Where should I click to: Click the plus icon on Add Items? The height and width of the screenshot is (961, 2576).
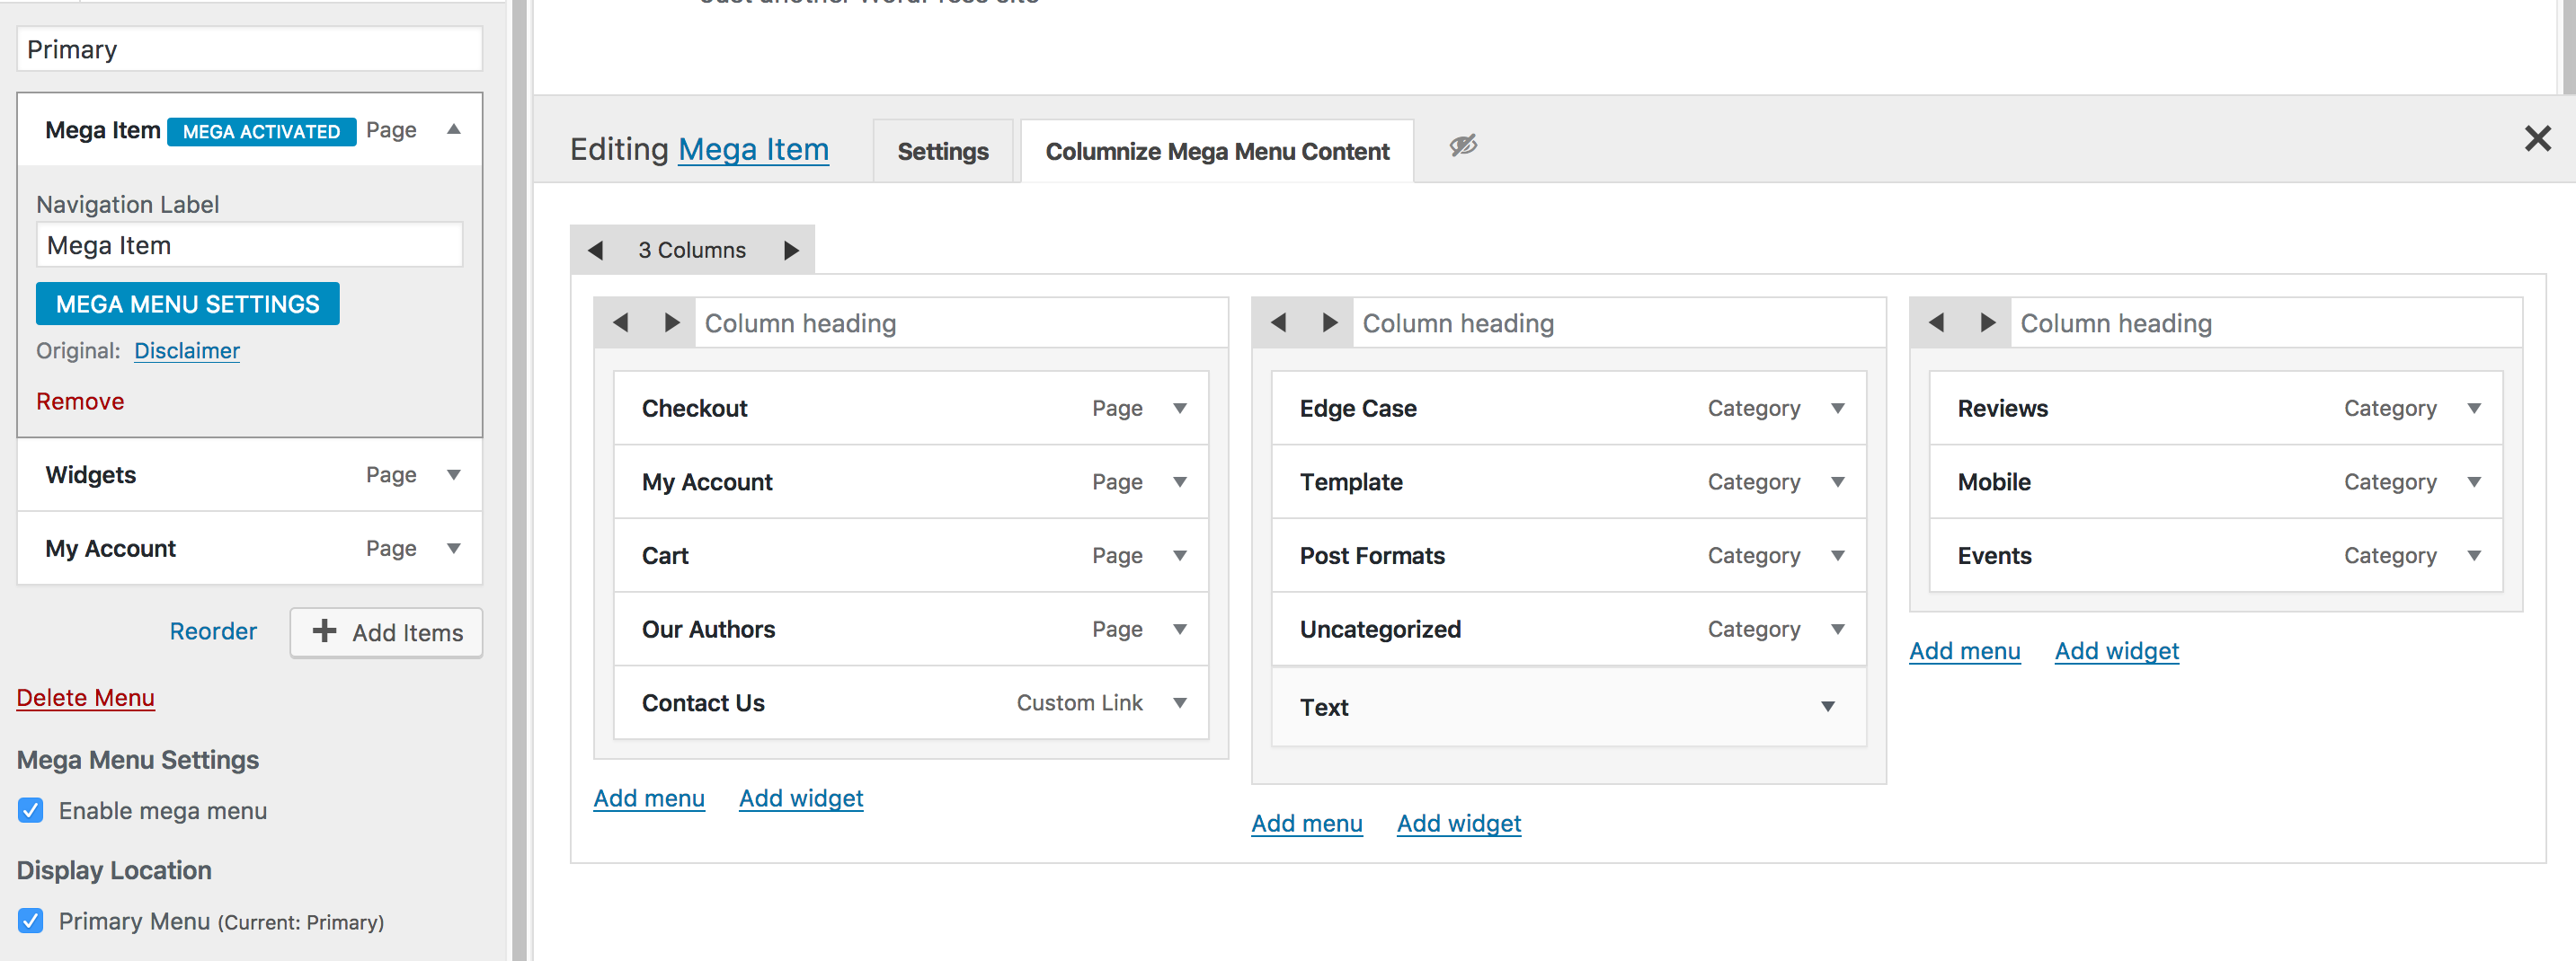tap(324, 630)
